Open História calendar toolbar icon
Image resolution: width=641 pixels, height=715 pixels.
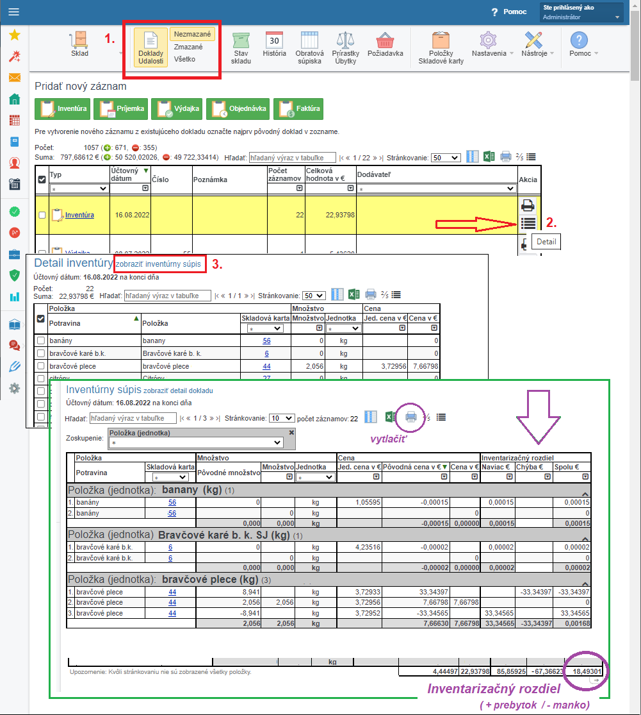click(275, 45)
